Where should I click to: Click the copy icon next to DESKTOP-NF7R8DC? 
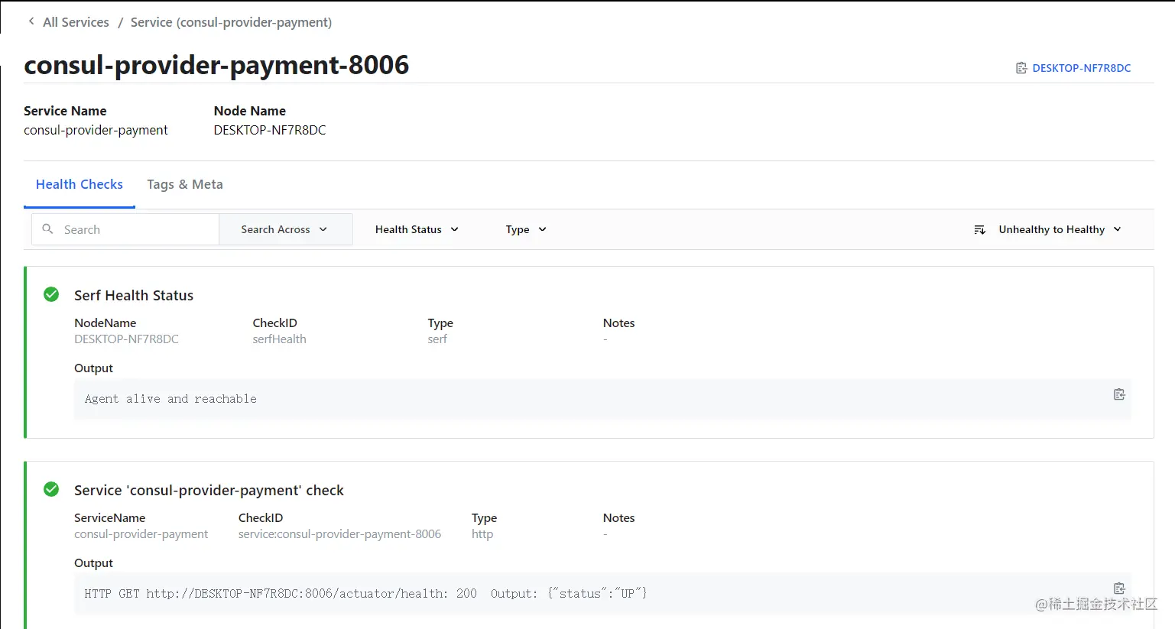click(1021, 68)
